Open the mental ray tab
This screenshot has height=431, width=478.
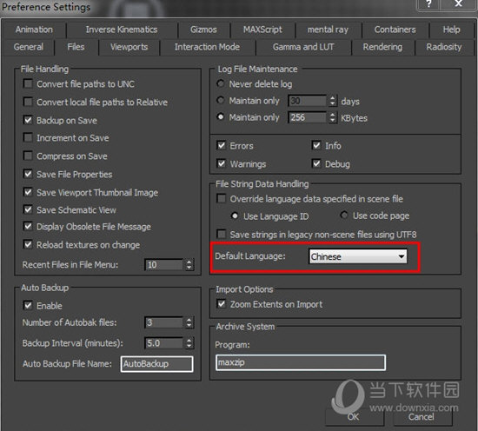pos(328,30)
